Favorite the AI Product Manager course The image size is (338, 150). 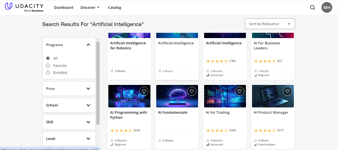tap(287, 91)
